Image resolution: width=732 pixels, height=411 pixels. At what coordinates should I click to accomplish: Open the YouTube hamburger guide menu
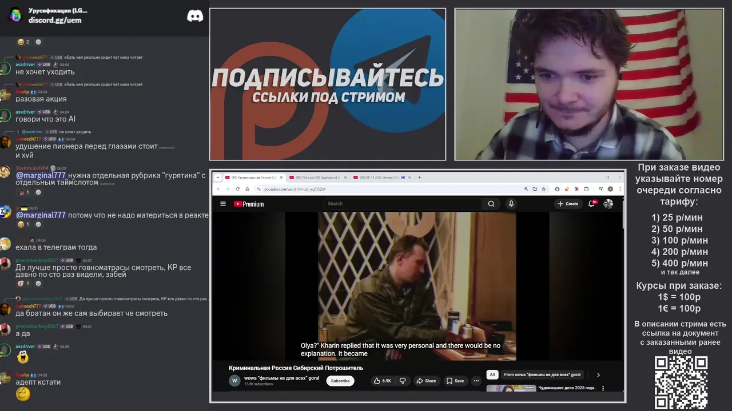(x=223, y=204)
